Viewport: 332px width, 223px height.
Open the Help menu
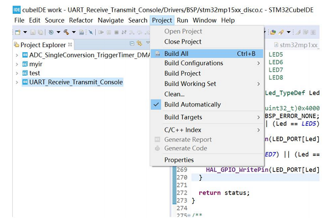click(x=228, y=21)
